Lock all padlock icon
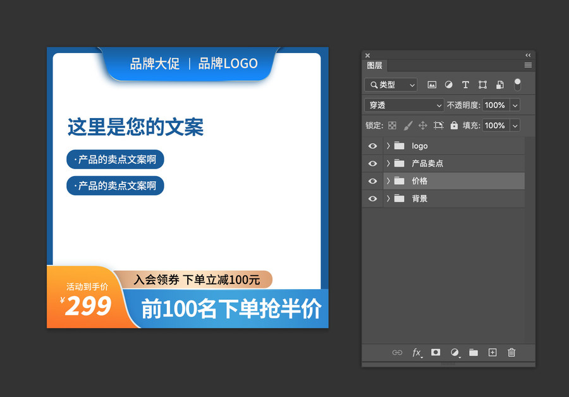The width and height of the screenshot is (569, 397). coord(454,126)
